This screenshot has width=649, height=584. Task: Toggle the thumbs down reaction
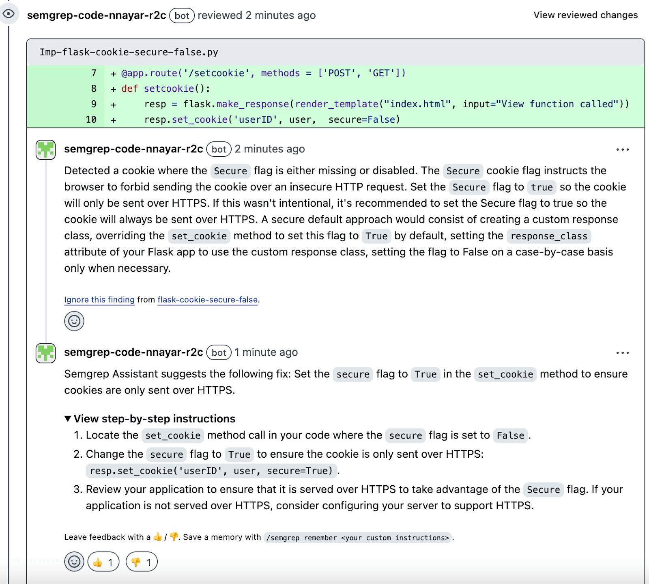[142, 562]
